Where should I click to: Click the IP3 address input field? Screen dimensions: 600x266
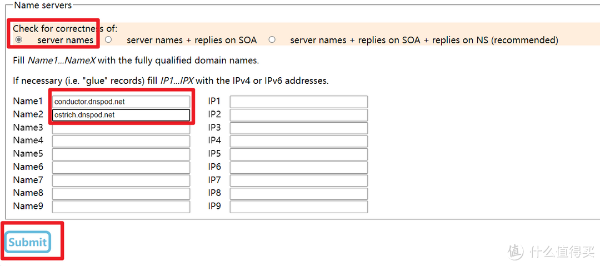(299, 128)
